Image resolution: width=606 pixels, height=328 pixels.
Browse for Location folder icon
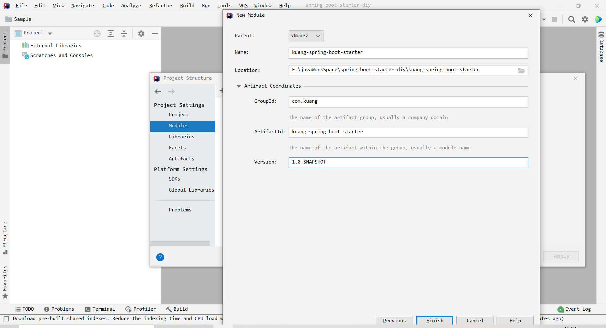pos(521,71)
